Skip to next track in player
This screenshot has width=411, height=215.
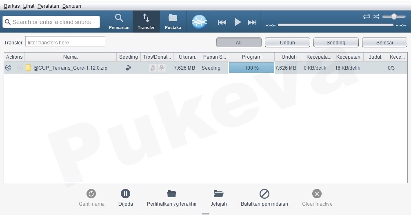point(252,22)
